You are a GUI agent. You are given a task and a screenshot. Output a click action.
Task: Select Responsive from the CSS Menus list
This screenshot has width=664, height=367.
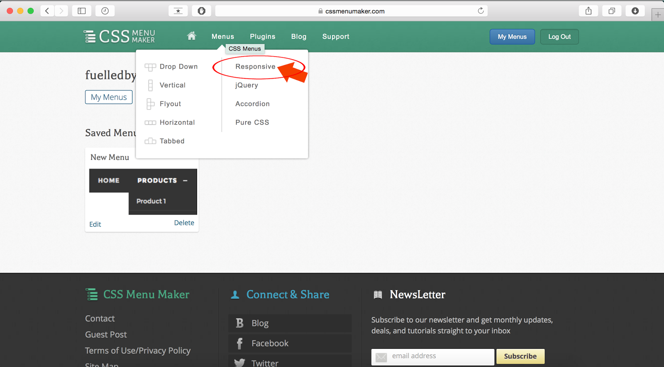pyautogui.click(x=255, y=67)
